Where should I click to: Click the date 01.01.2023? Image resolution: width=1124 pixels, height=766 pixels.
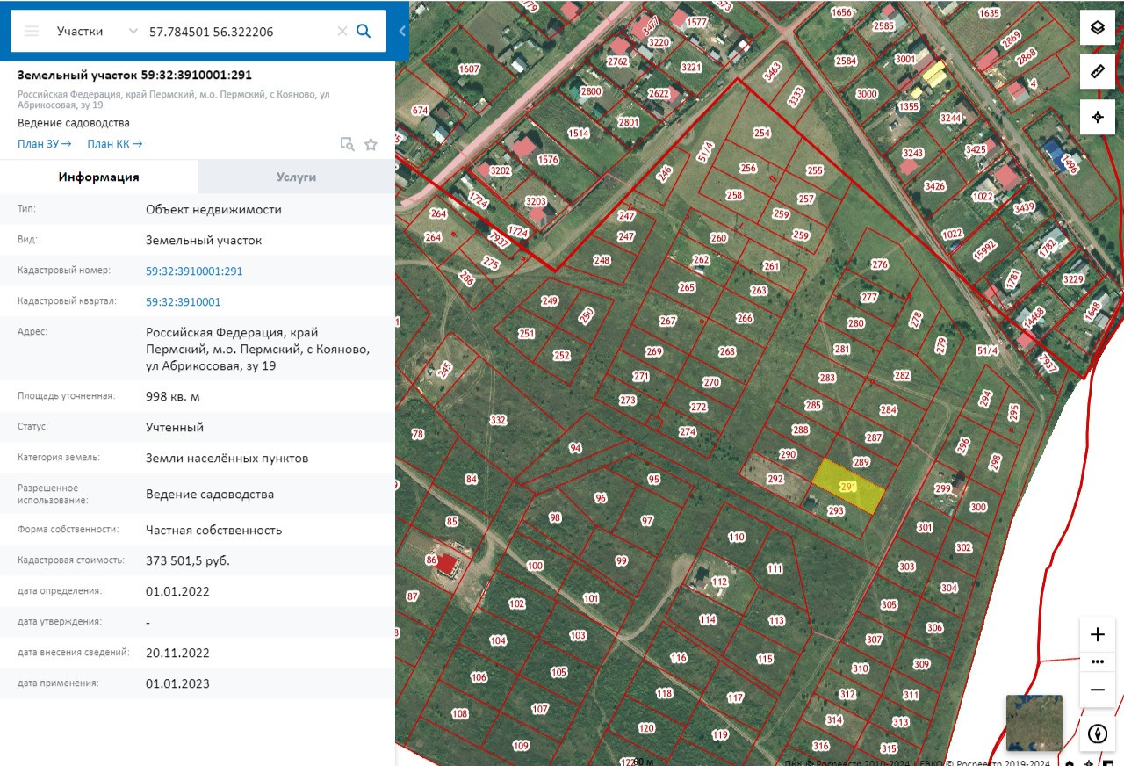pyautogui.click(x=178, y=684)
